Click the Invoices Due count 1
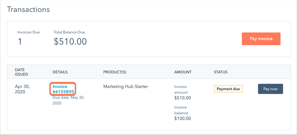The image size is (297, 135). pos(20,41)
